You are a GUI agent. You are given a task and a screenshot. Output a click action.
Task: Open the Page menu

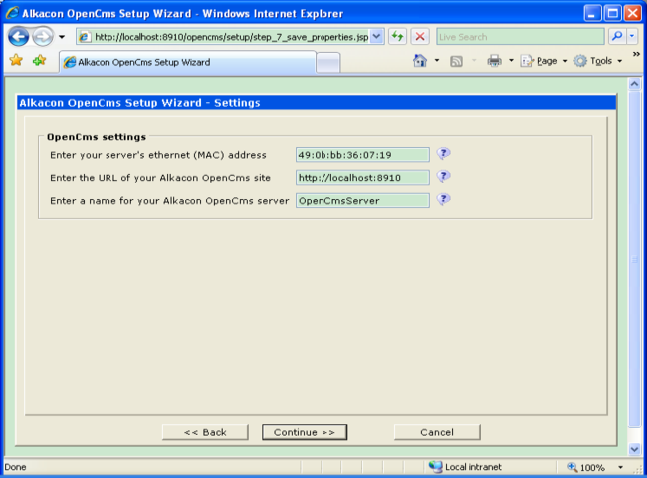pos(543,61)
